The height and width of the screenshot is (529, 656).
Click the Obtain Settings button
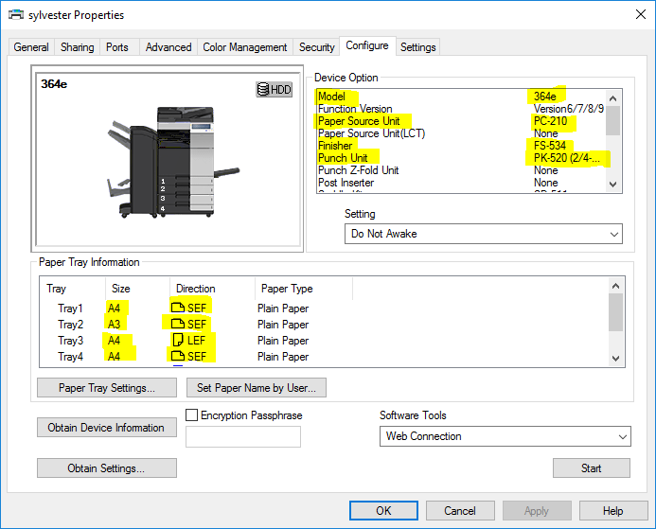click(x=107, y=467)
